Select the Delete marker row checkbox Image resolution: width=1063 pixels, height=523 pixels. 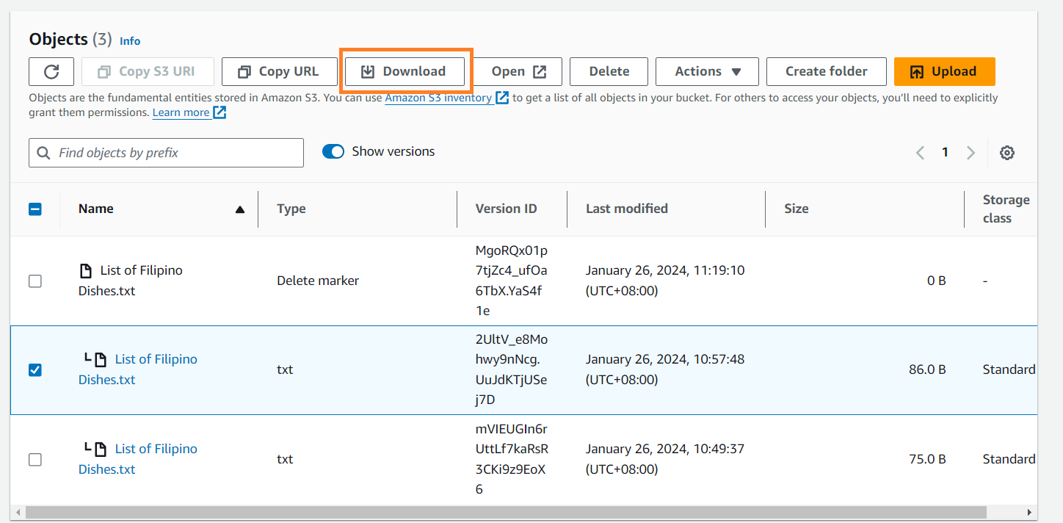(35, 281)
